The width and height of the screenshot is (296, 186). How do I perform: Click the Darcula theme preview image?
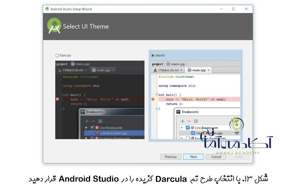pyautogui.click(x=100, y=100)
